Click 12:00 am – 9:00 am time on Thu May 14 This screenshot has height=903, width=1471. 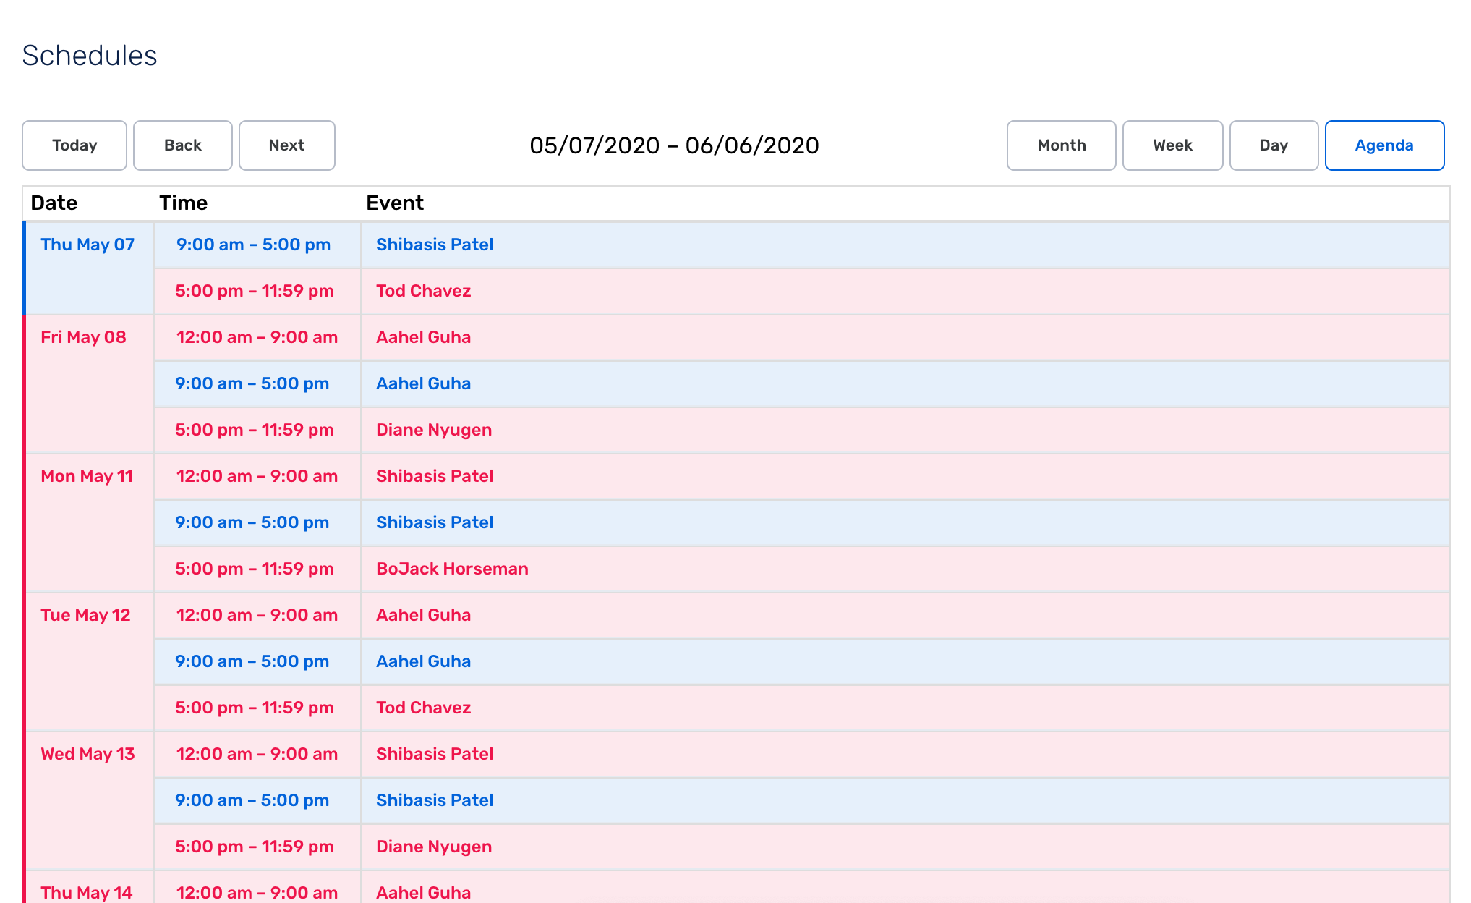click(257, 888)
